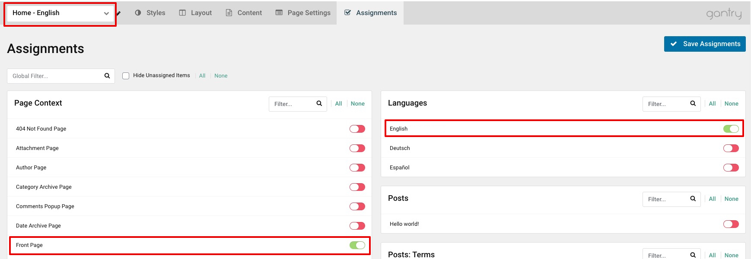
Task: Click the Save Assignments button
Action: [x=704, y=44]
